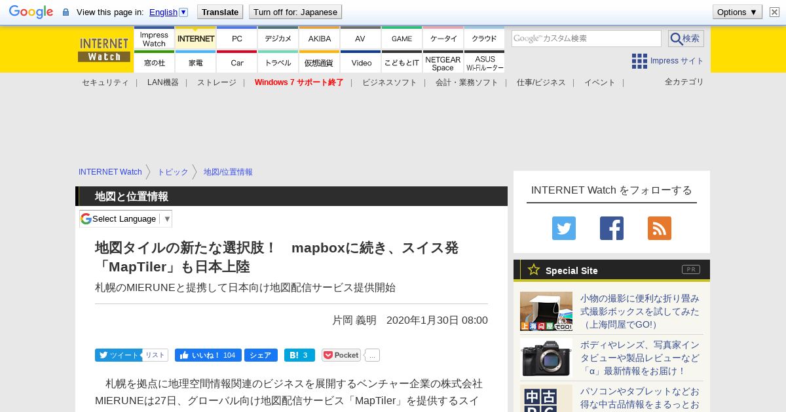Viewport: 786px width, 412px height.
Task: Open the AKIBA tab
Action: coord(319,38)
